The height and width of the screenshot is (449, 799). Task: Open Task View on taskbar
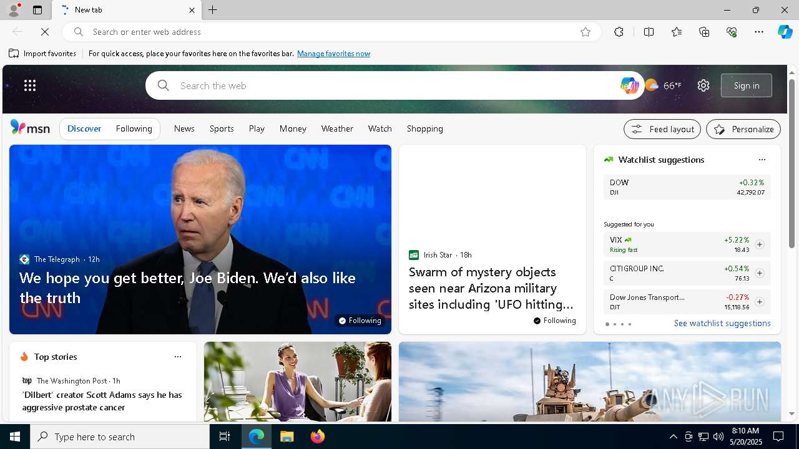[x=225, y=437]
